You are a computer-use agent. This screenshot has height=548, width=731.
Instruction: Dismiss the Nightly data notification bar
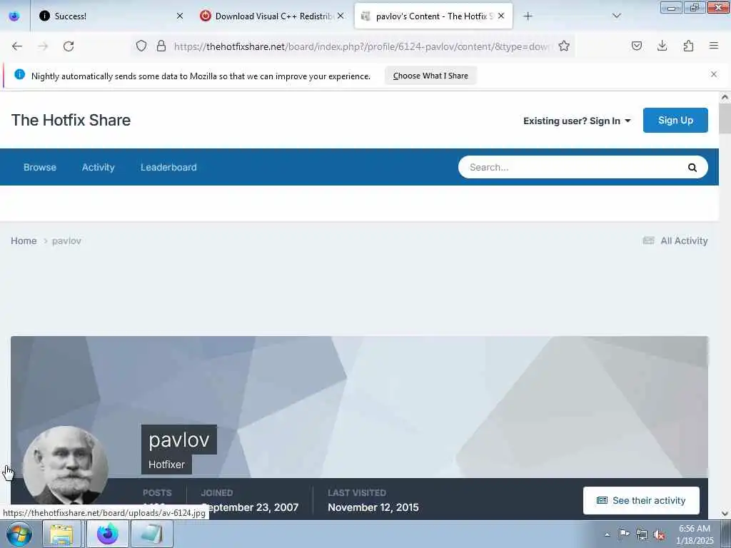[x=714, y=74]
